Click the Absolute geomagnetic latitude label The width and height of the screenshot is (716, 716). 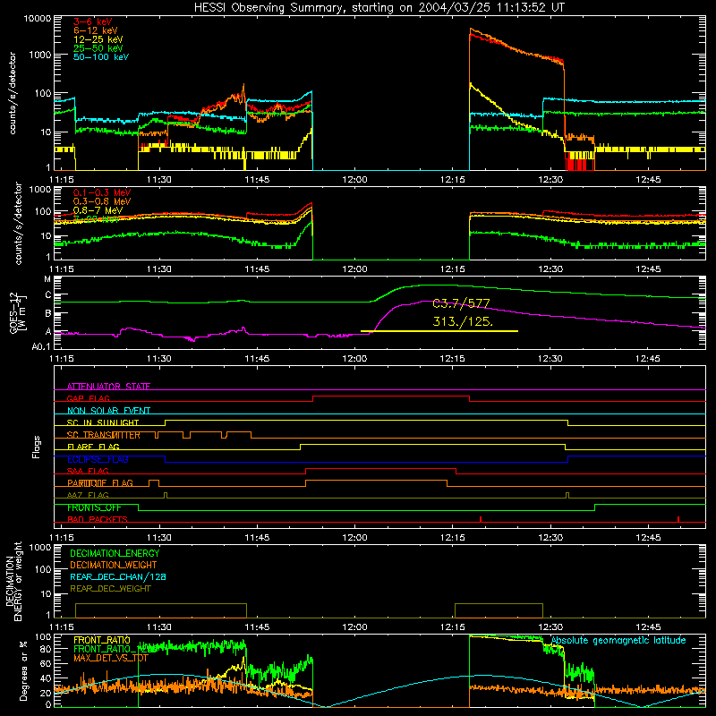coord(618,641)
